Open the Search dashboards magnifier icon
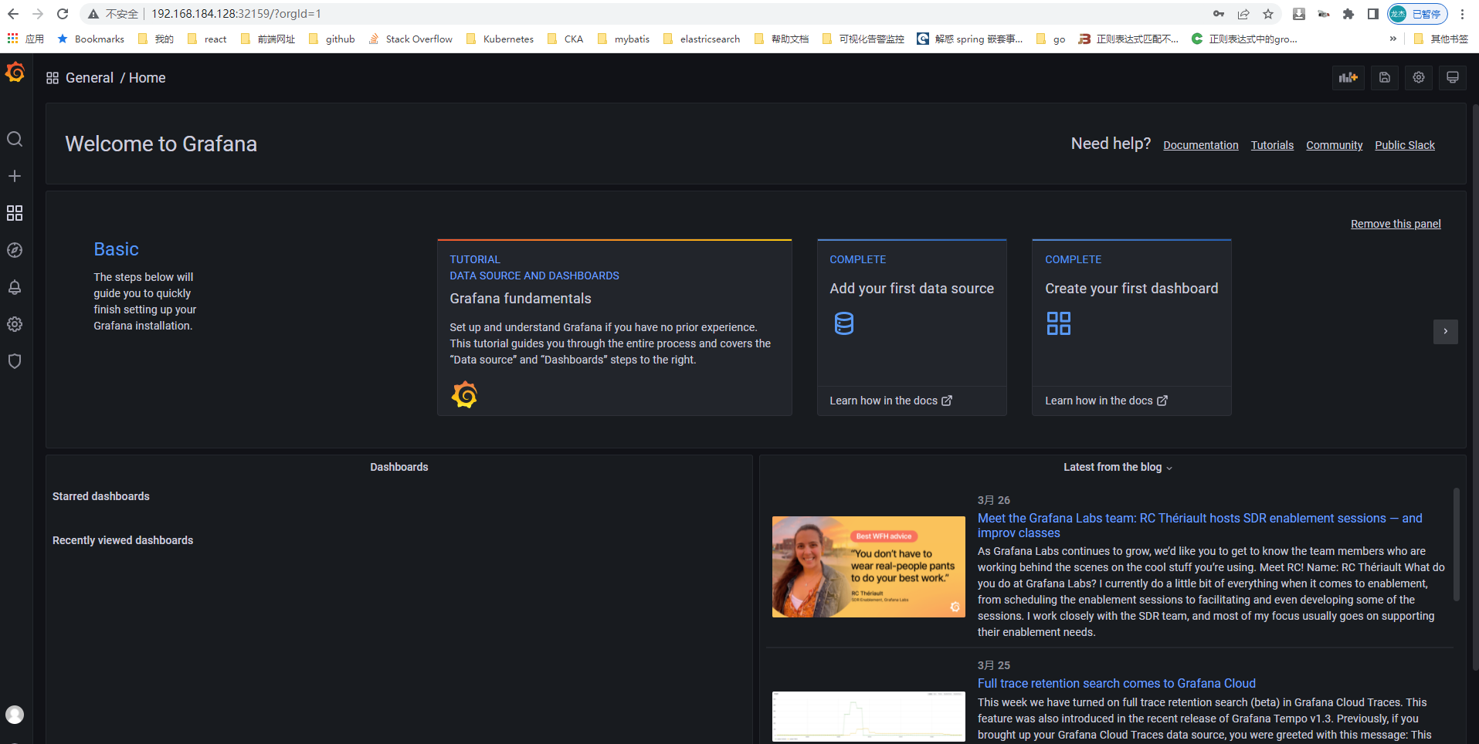The height and width of the screenshot is (744, 1479). pyautogui.click(x=15, y=139)
